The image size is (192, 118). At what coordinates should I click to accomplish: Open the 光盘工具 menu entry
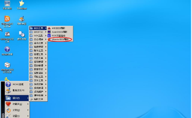(x=38, y=58)
